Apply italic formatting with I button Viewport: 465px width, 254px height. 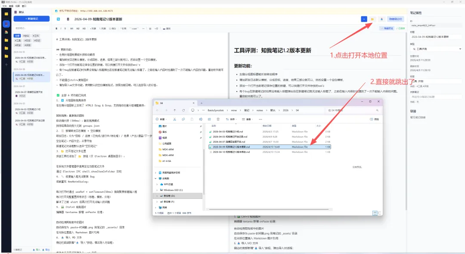click(x=61, y=29)
